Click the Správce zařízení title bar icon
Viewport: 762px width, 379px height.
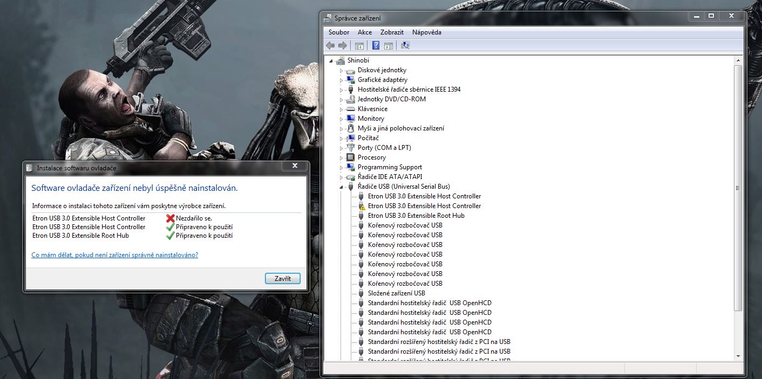click(x=328, y=18)
